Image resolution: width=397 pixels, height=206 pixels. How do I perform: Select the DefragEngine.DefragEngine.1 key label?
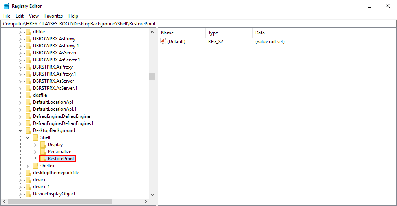coord(63,123)
